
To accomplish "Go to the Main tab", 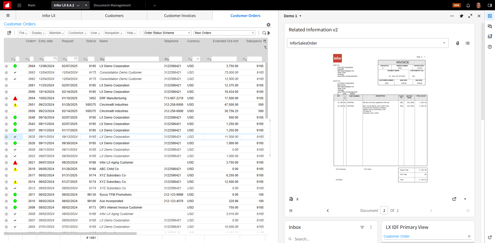I will [31, 5].
